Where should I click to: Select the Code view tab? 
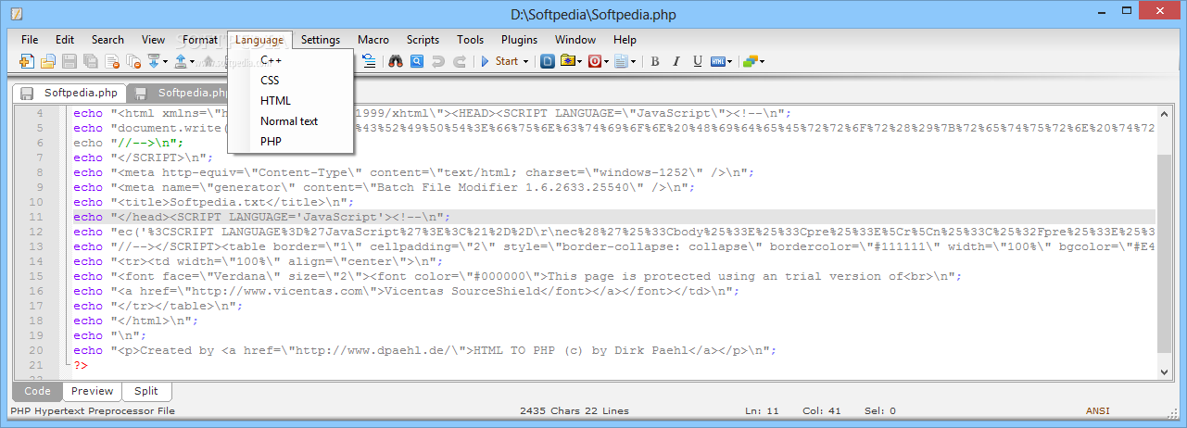click(x=37, y=391)
